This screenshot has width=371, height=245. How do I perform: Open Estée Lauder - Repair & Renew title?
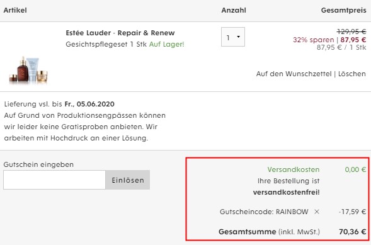120,33
